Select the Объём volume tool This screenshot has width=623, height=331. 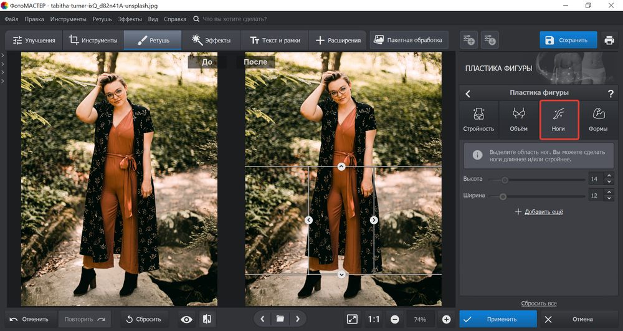(x=518, y=120)
